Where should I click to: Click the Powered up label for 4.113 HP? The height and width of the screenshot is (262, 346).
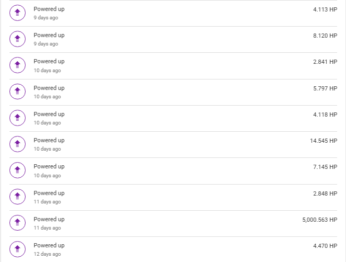coord(49,9)
